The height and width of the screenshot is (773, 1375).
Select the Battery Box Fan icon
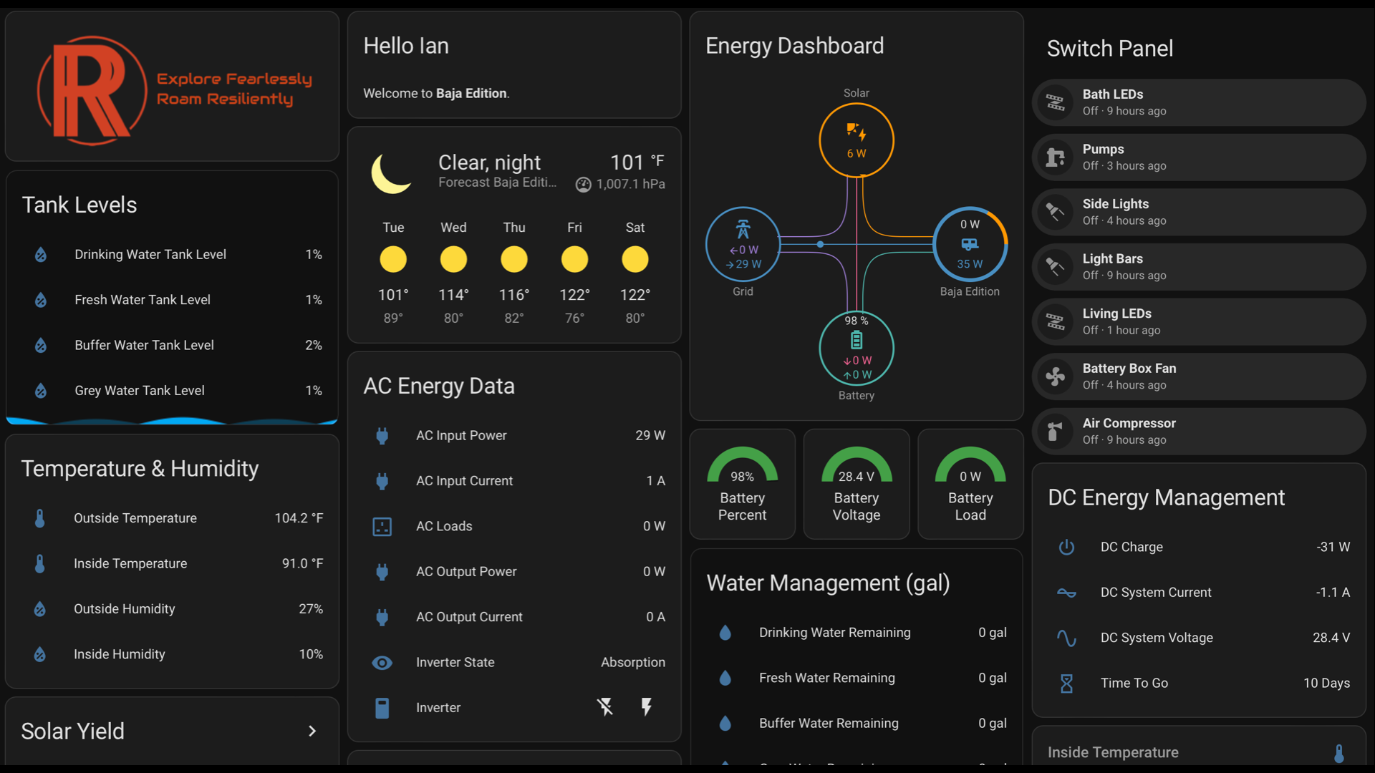[x=1056, y=376]
